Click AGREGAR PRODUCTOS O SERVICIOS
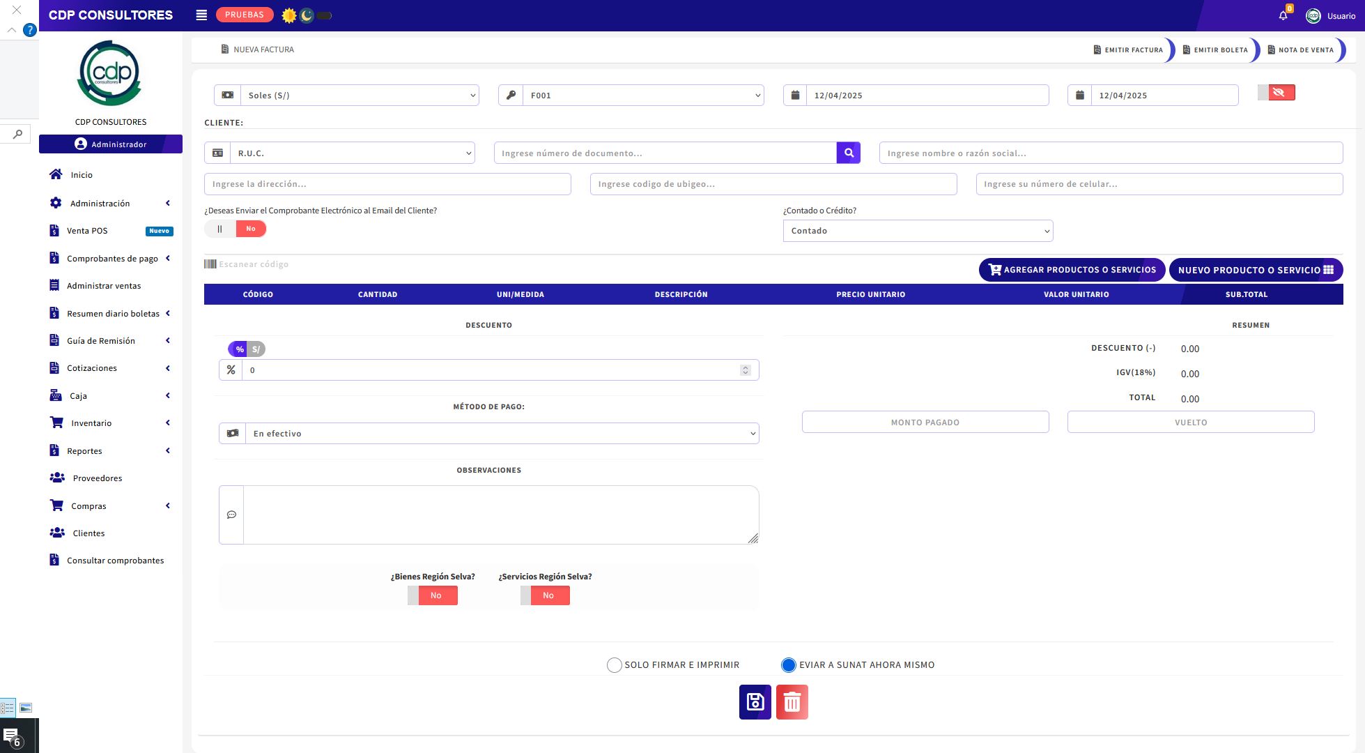This screenshot has width=1365, height=753. (x=1072, y=270)
